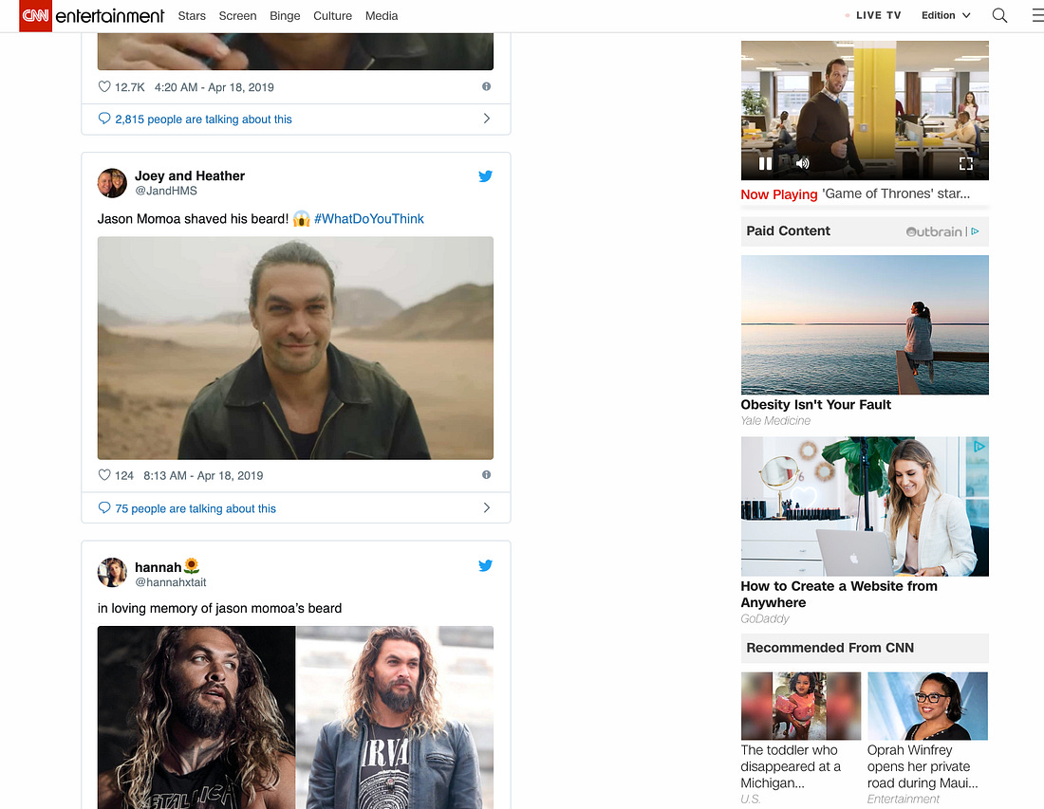Open GoDaddy website ad image

865,506
